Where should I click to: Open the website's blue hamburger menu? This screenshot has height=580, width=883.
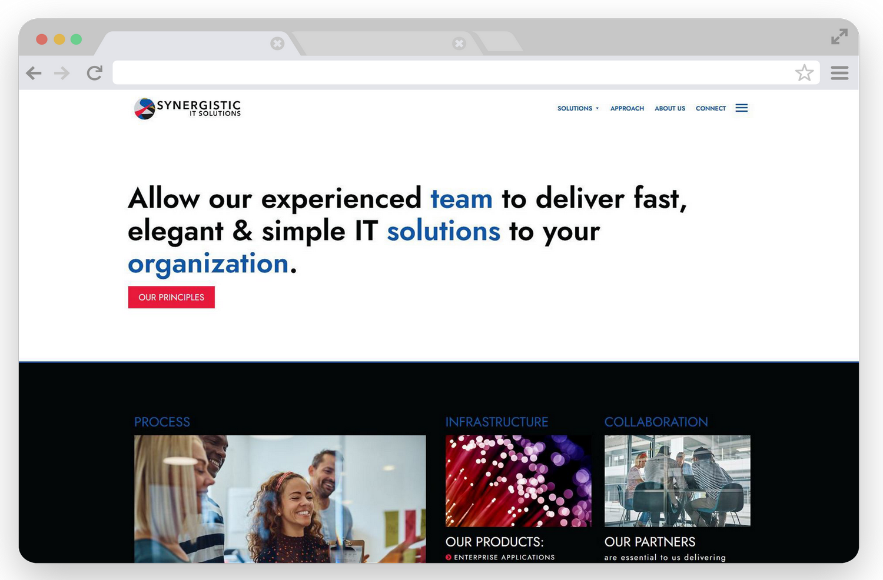[x=742, y=108]
